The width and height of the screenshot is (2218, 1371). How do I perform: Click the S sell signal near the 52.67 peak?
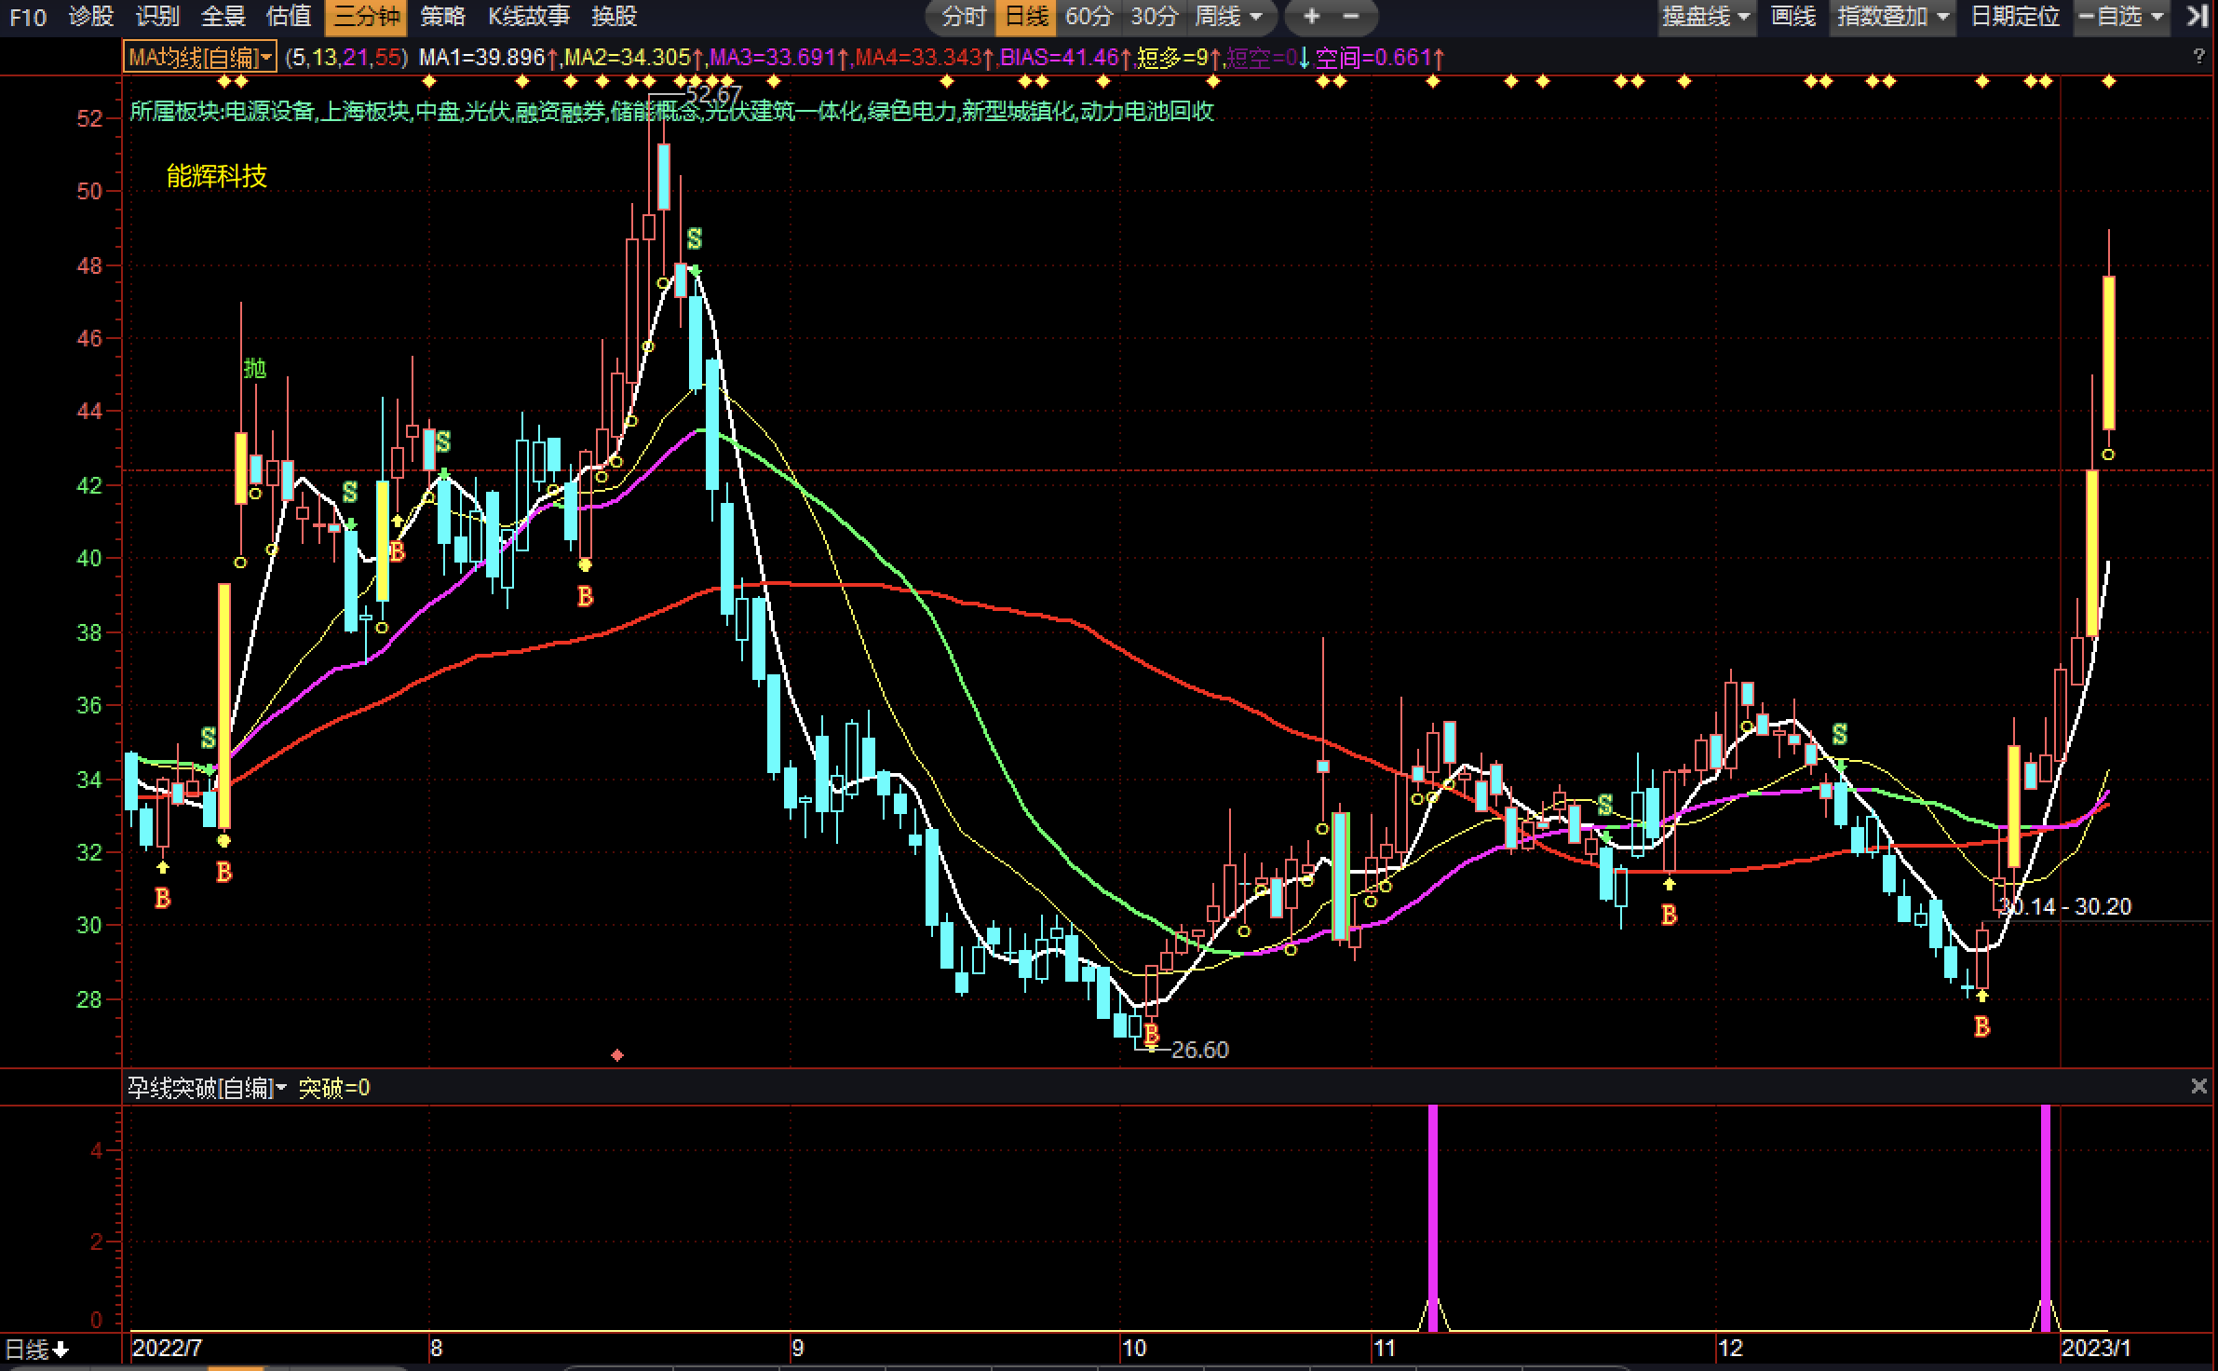[694, 239]
